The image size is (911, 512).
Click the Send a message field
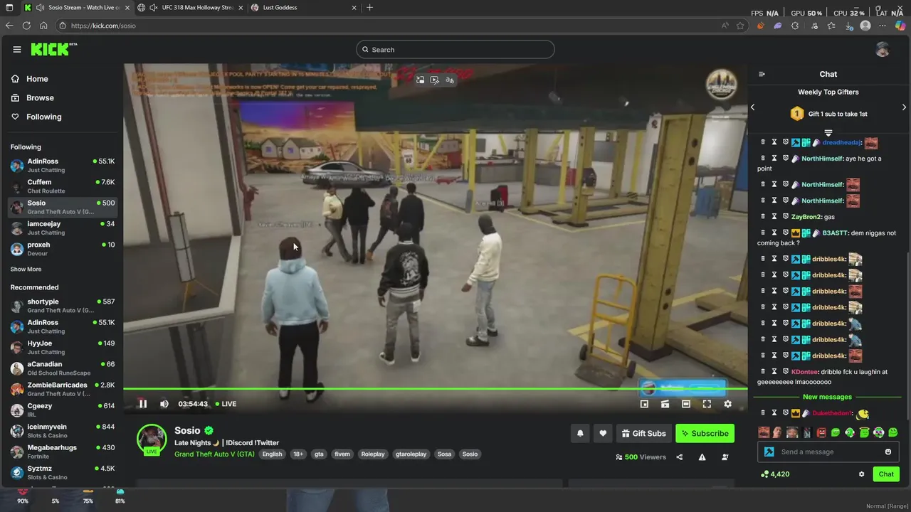[830, 452]
